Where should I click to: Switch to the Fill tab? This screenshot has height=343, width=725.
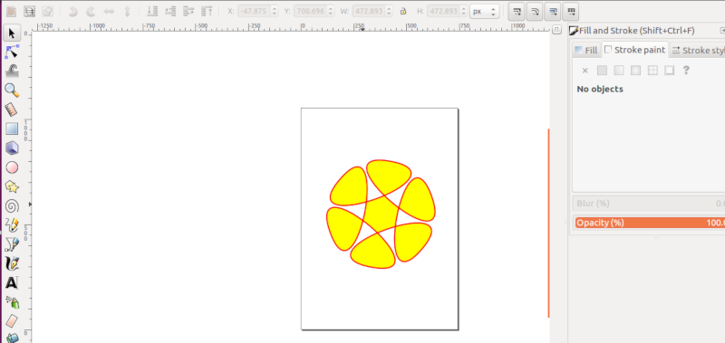pyautogui.click(x=585, y=51)
